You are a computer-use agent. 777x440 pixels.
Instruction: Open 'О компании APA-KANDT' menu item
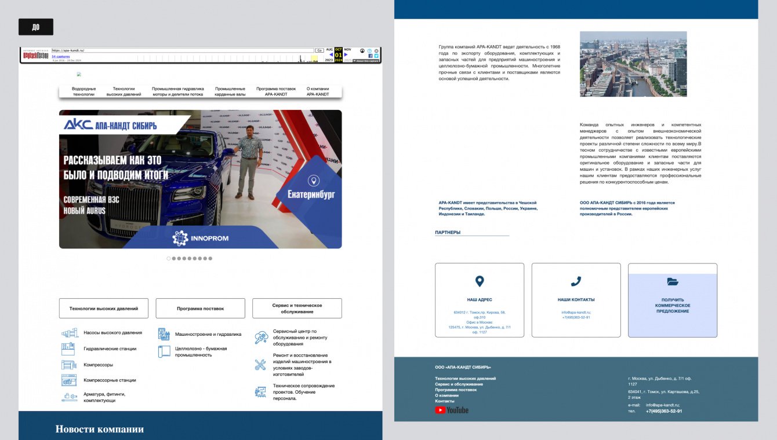click(318, 91)
